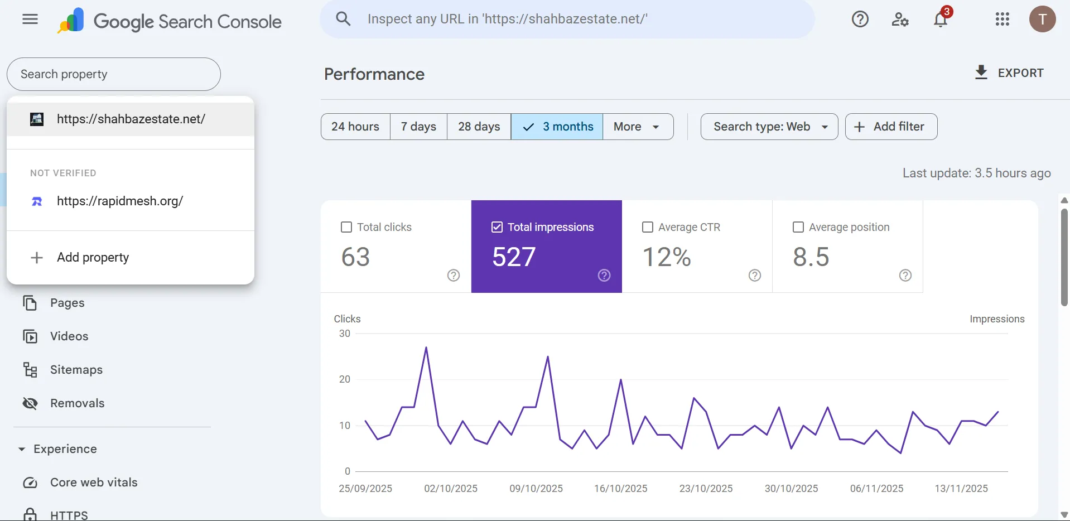Toggle the Average position checkbox

pos(798,227)
